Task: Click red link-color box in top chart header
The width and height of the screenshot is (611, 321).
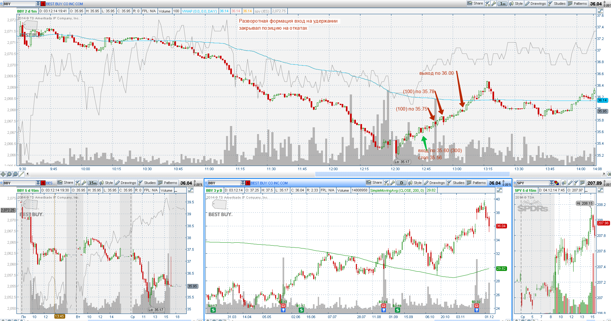Action: (43, 4)
